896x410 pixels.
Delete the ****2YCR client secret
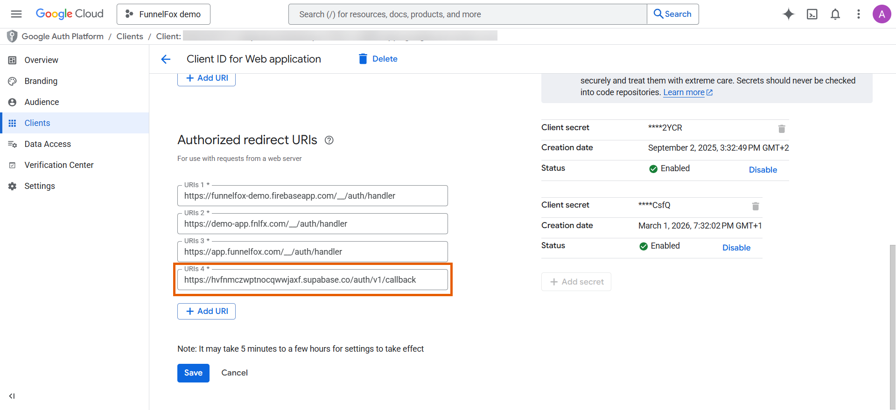(782, 129)
